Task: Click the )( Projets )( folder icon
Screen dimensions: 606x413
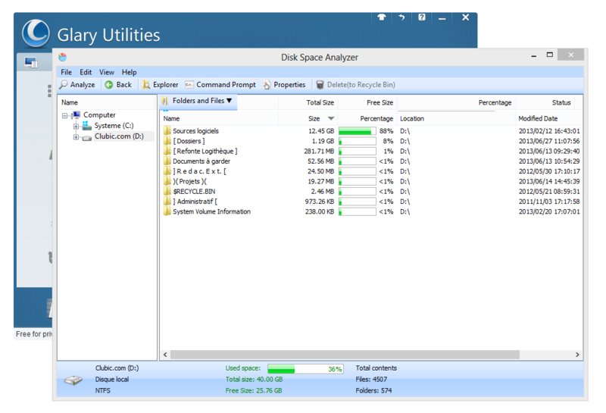Action: 167,181
